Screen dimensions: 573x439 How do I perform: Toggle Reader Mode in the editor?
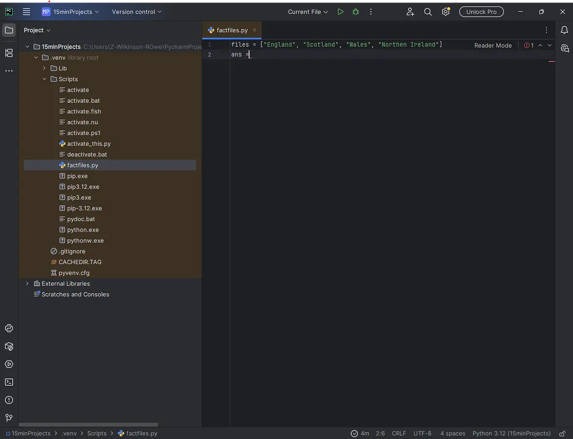[x=493, y=45]
